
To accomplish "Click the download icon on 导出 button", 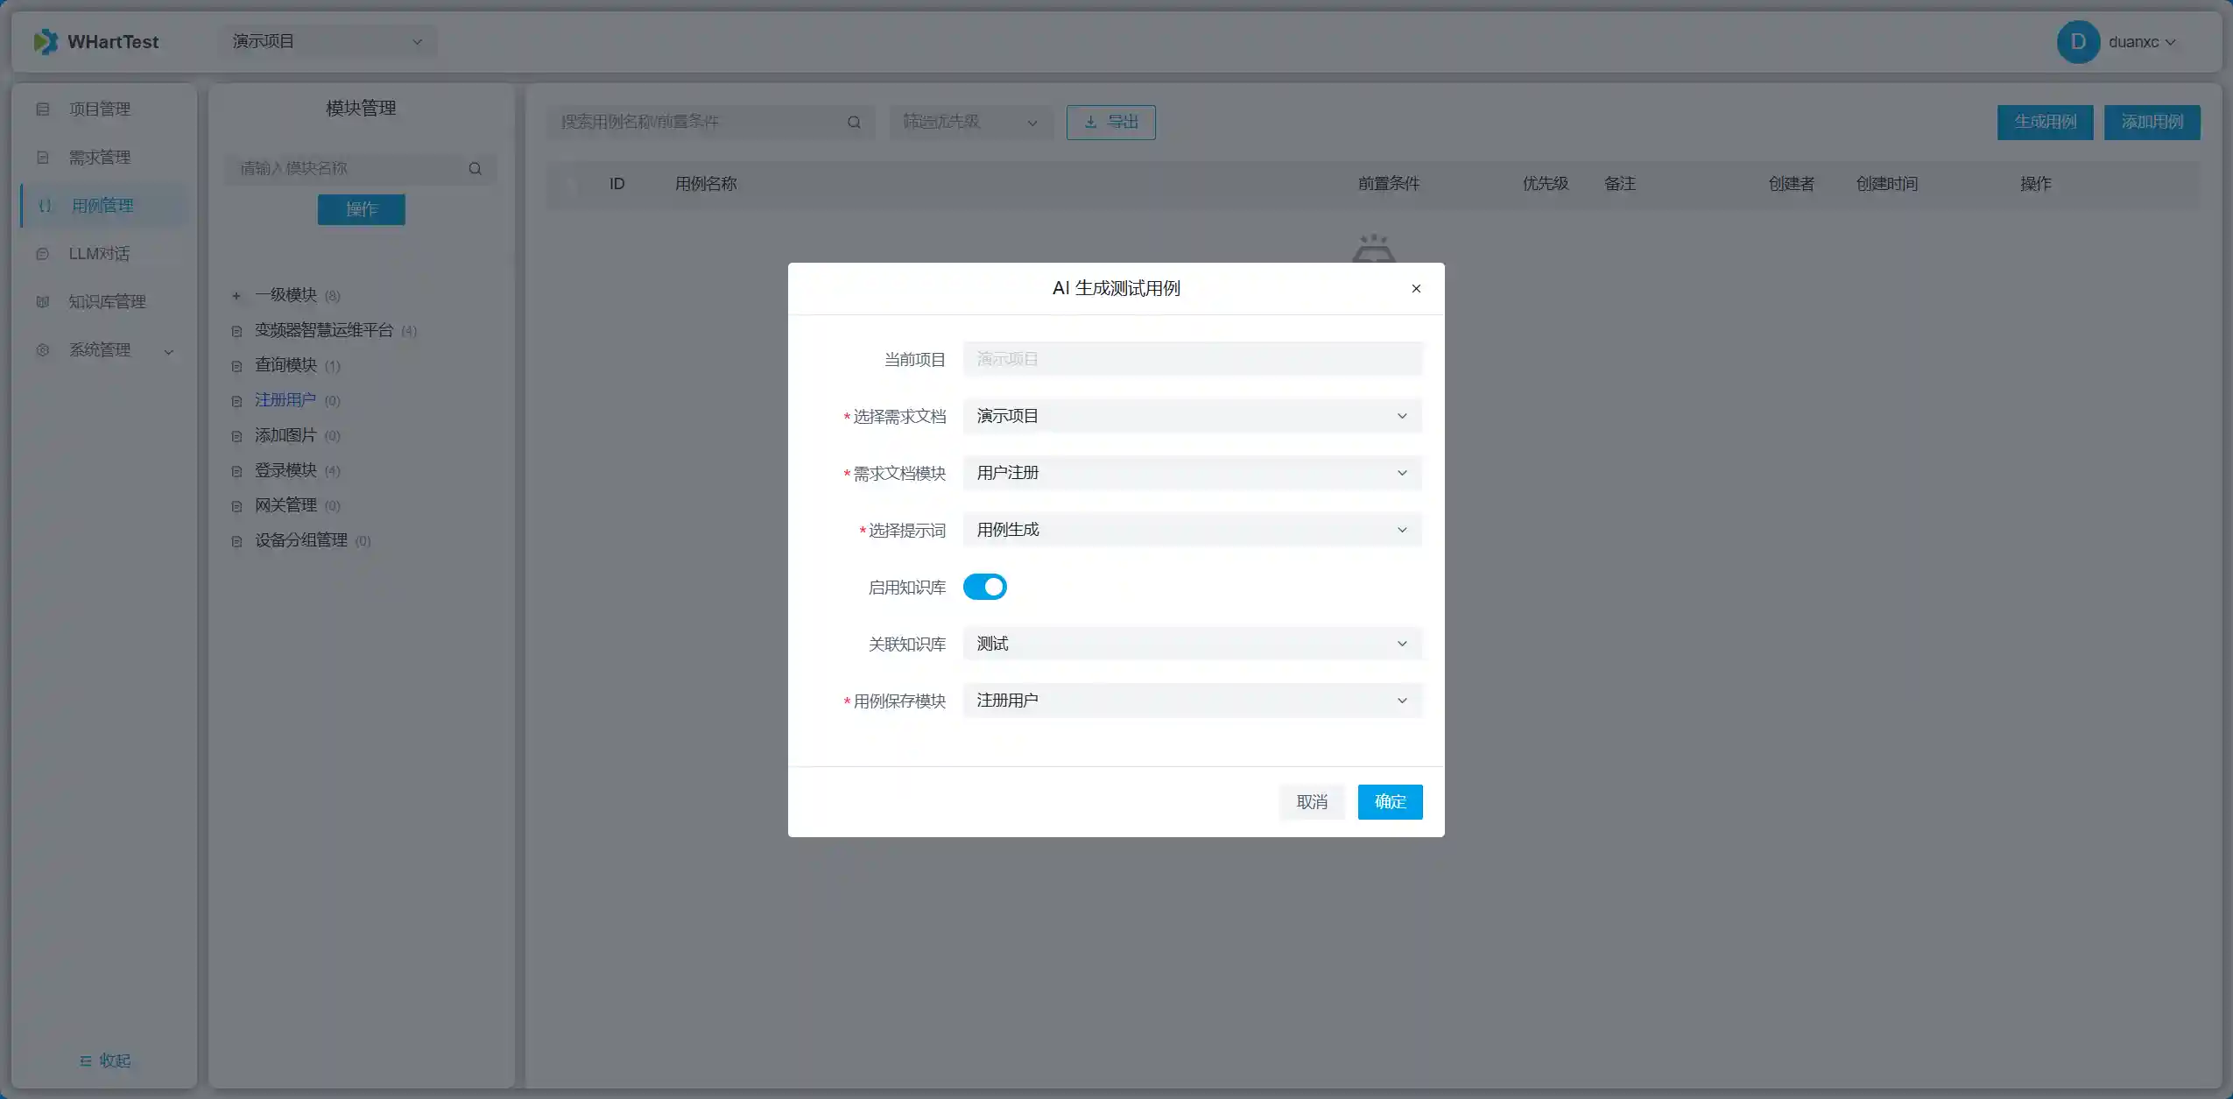I will [x=1090, y=123].
